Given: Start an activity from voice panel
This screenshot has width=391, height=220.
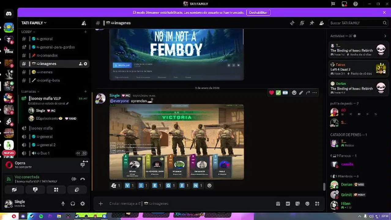Looking at the screenshot, I should (x=56, y=190).
